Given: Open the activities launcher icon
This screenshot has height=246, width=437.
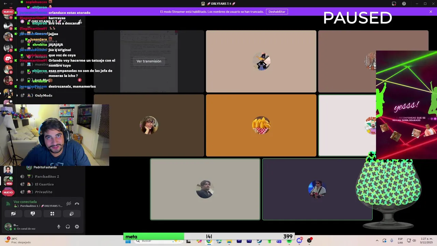Looking at the screenshot, I should pos(52,214).
